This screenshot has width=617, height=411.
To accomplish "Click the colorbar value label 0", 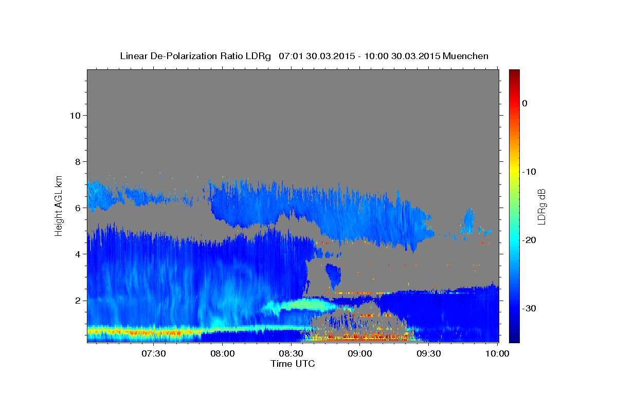I will click(x=525, y=103).
